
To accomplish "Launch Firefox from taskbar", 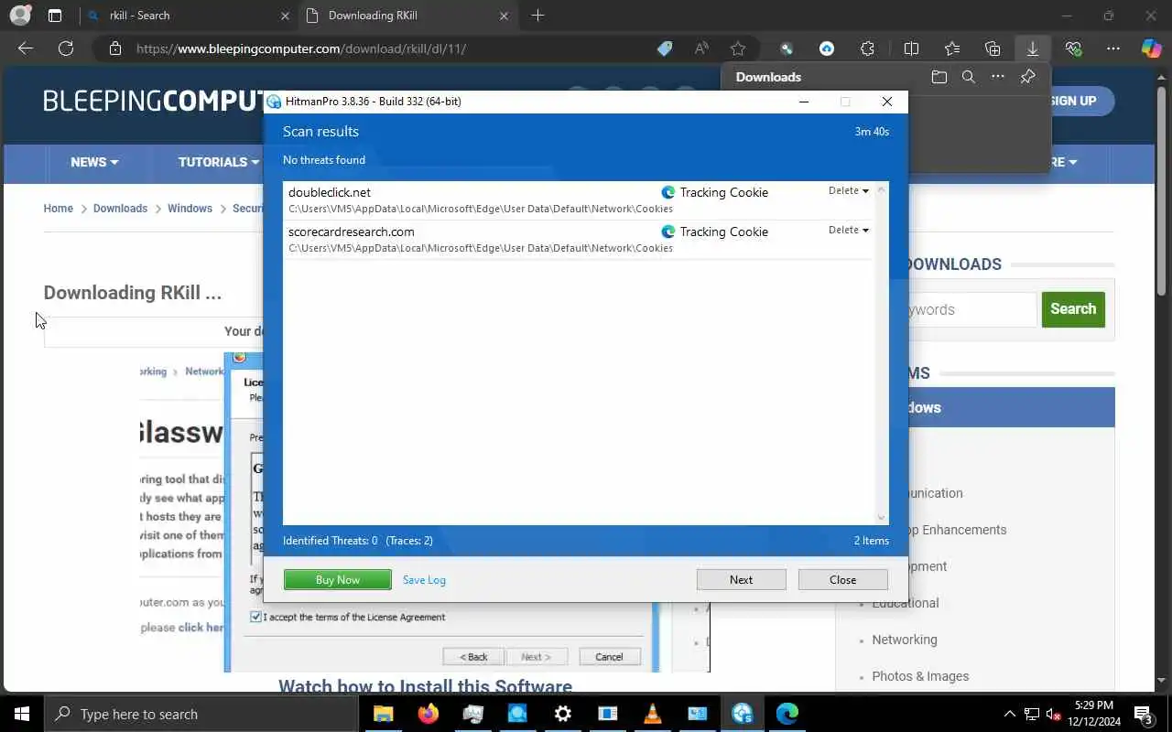I will (x=428, y=714).
